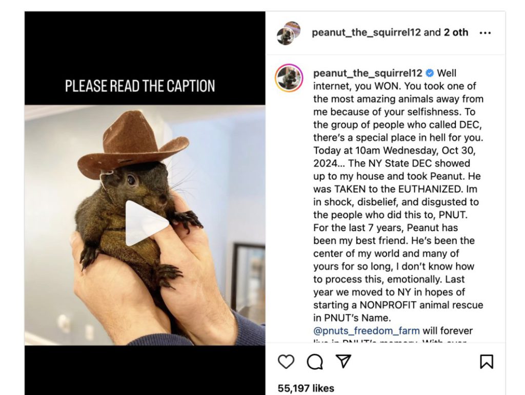Screen dimensions: 525x395
Task: Click the "PLEASE READ THE CAPTION" overlay text
Action: click(x=140, y=86)
